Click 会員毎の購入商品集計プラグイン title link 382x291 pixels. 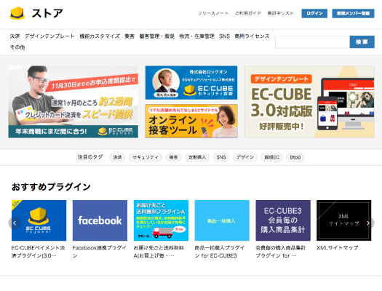tap(280, 252)
